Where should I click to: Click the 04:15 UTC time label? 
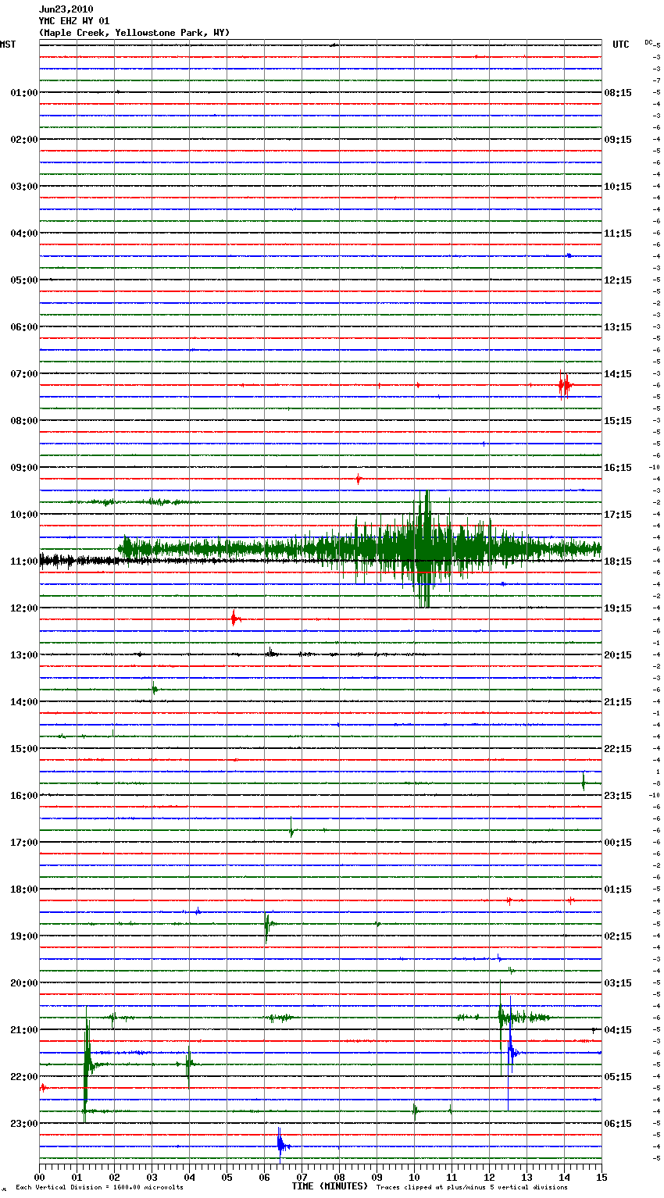[x=618, y=1030]
